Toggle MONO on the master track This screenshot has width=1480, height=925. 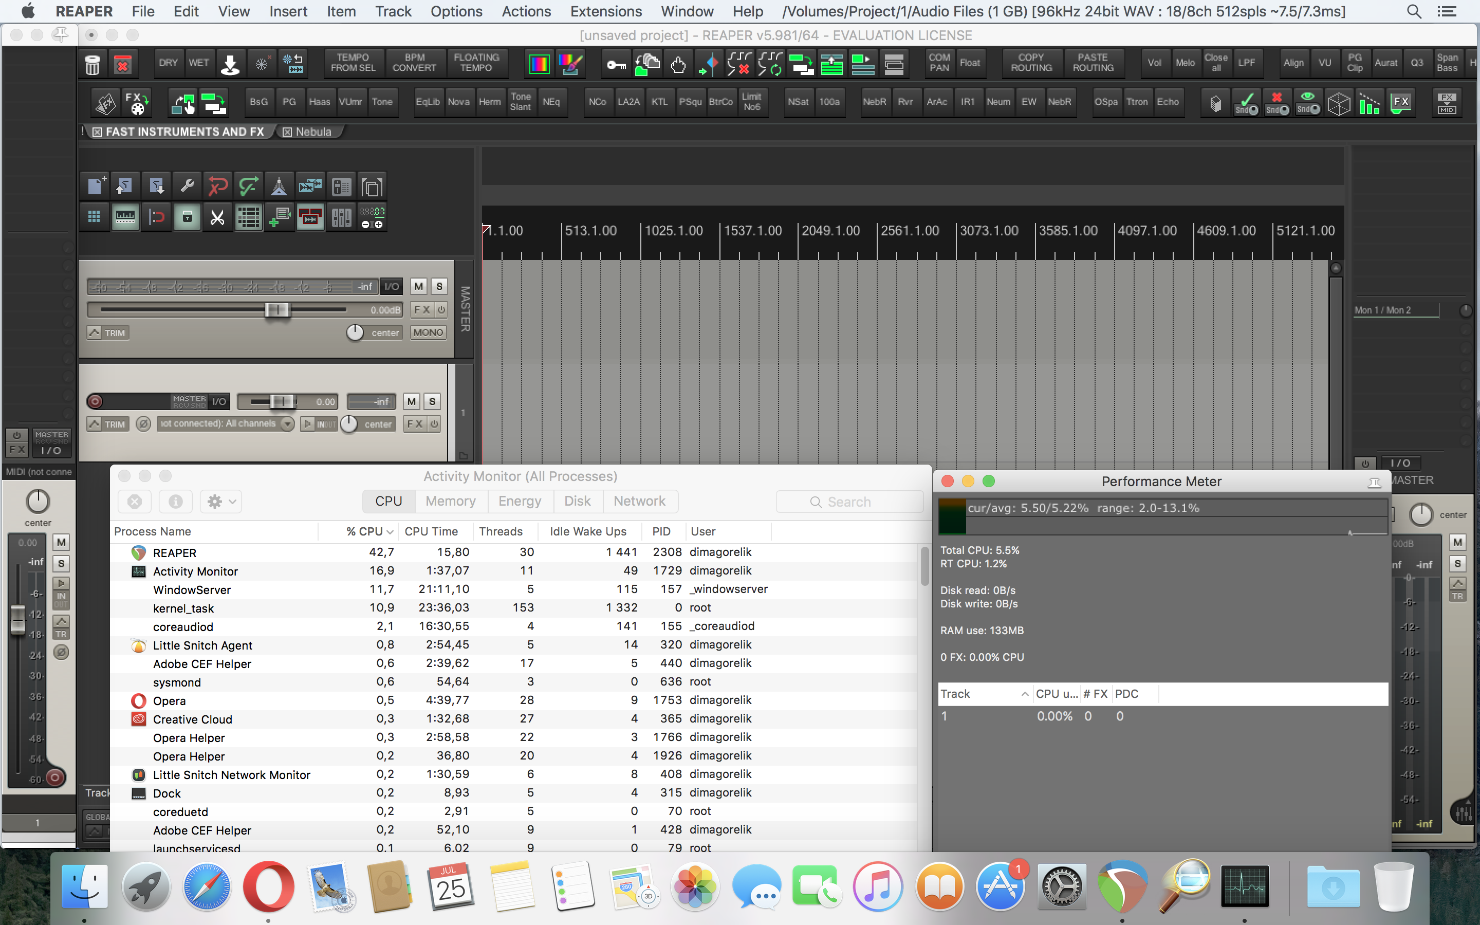pos(428,332)
